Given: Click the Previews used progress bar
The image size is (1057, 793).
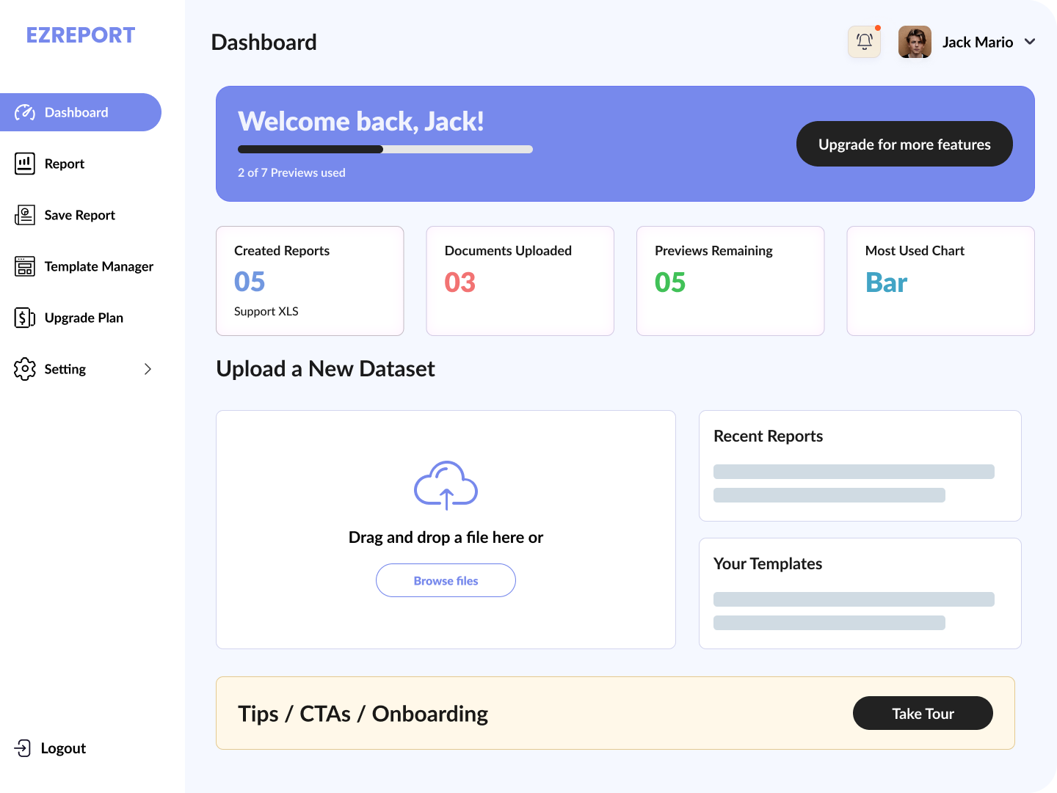Looking at the screenshot, I should tap(385, 149).
